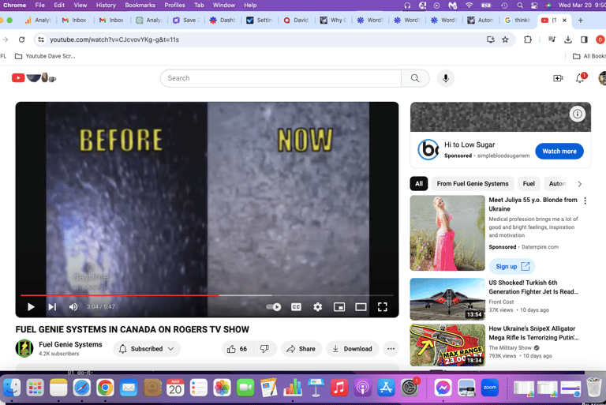Viewport: 606px width, 405px height.
Task: Open the View menu
Action: [80, 5]
